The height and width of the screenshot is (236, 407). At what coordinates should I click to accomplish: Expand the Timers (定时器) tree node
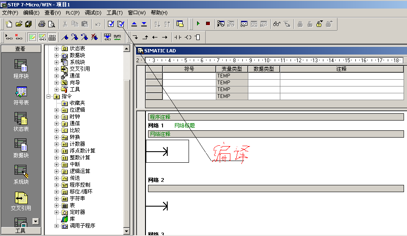56,212
